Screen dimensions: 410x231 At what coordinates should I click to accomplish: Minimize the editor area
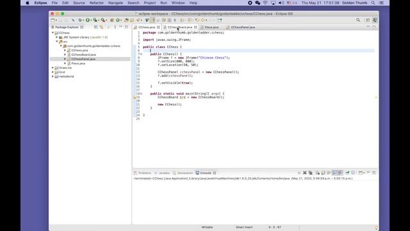368,27
